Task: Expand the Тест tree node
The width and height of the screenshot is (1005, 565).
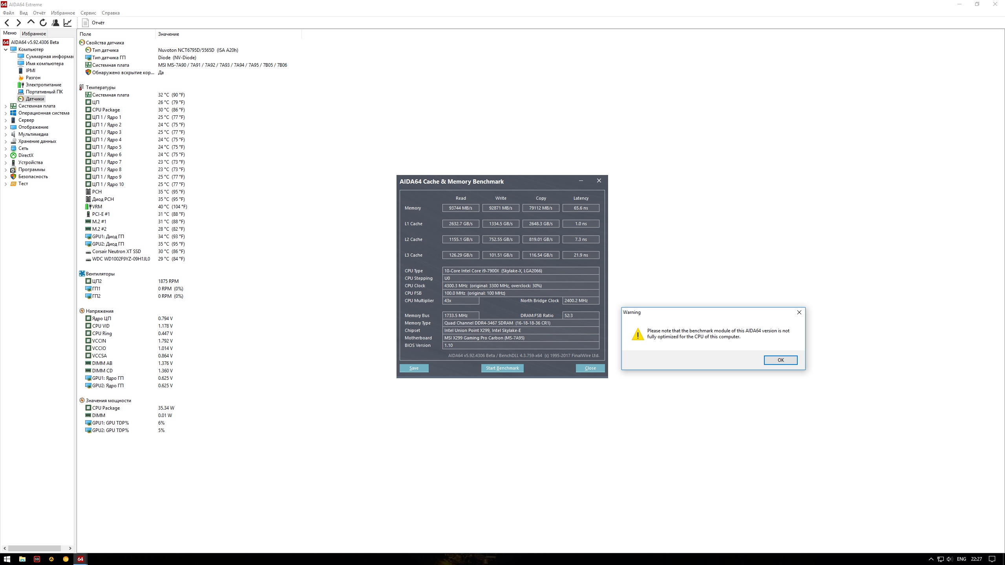Action: point(5,184)
